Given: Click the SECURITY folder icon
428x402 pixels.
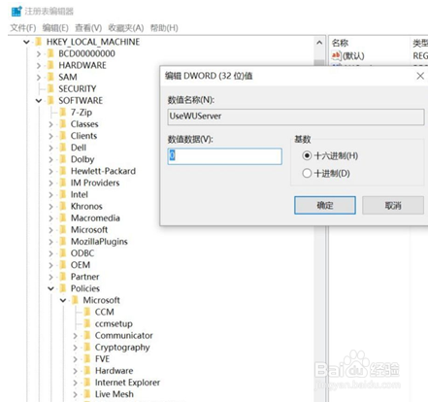Looking at the screenshot, I should [50, 88].
